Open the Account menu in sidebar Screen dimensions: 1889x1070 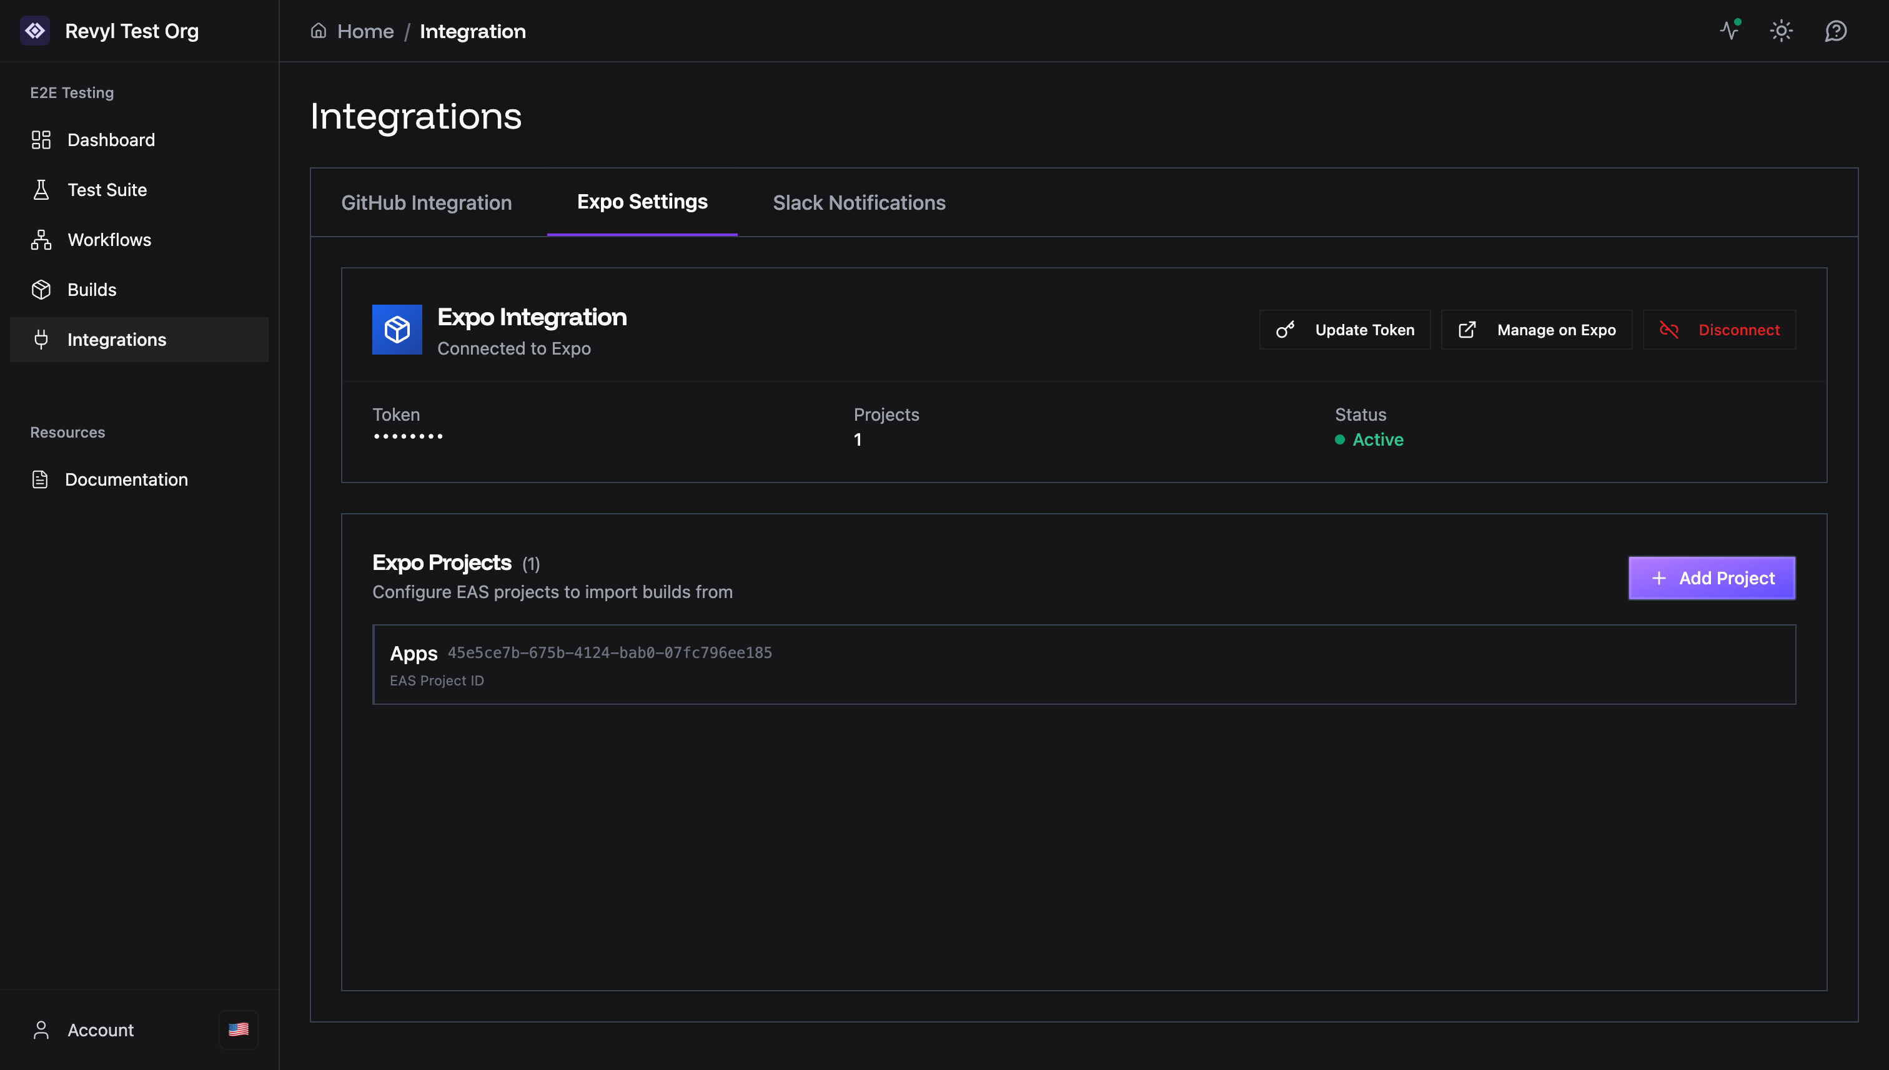pyautogui.click(x=100, y=1029)
